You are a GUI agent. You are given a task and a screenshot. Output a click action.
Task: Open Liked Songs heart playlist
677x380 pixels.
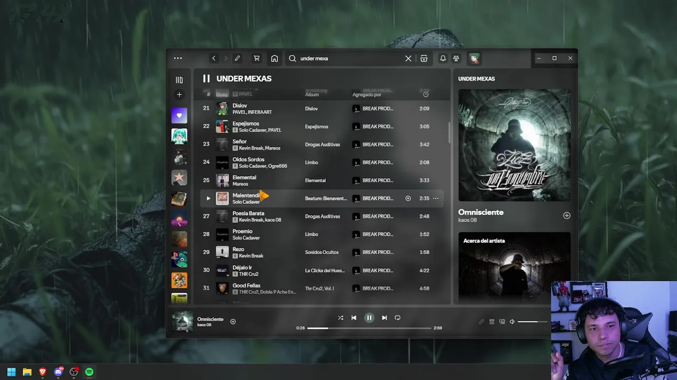coord(179,116)
